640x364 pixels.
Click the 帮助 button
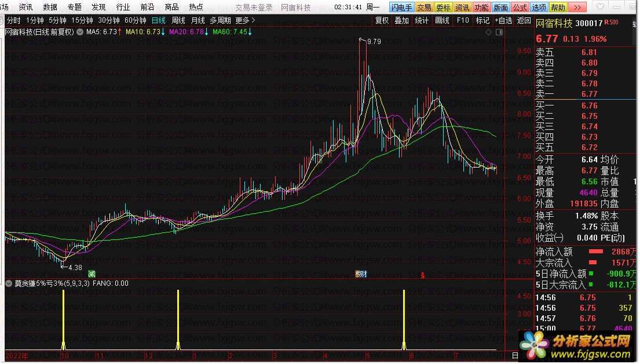point(558,8)
